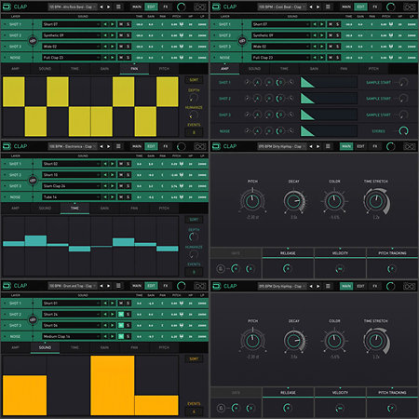This screenshot has height=419, width=419.
Task: Click pitch envelope icon on Shot 1 in Electronica window
Action: click(x=182, y=164)
